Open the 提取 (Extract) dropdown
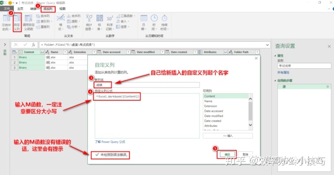This screenshot has width=334, height=175. [x=73, y=21]
